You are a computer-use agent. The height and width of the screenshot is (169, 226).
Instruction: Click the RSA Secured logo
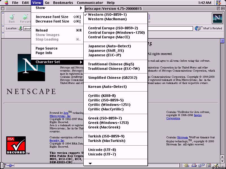(16, 145)
